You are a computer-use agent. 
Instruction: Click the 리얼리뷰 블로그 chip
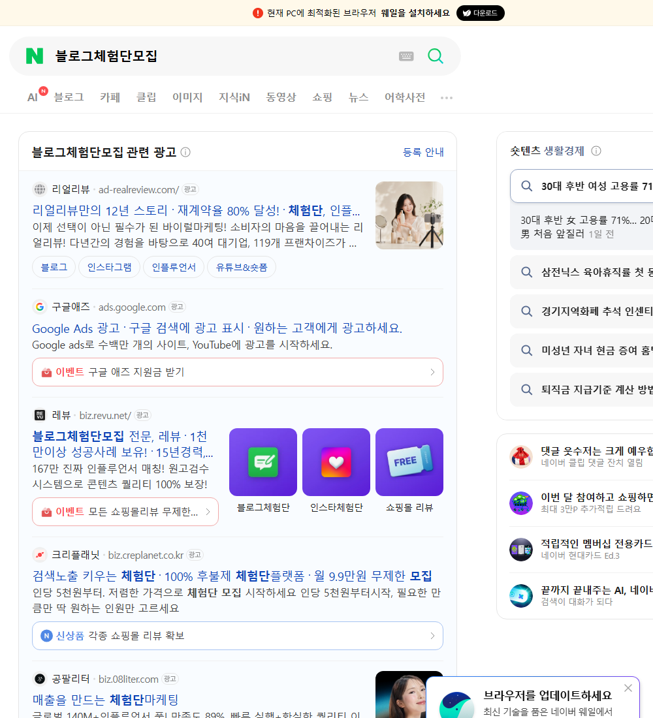(x=54, y=267)
